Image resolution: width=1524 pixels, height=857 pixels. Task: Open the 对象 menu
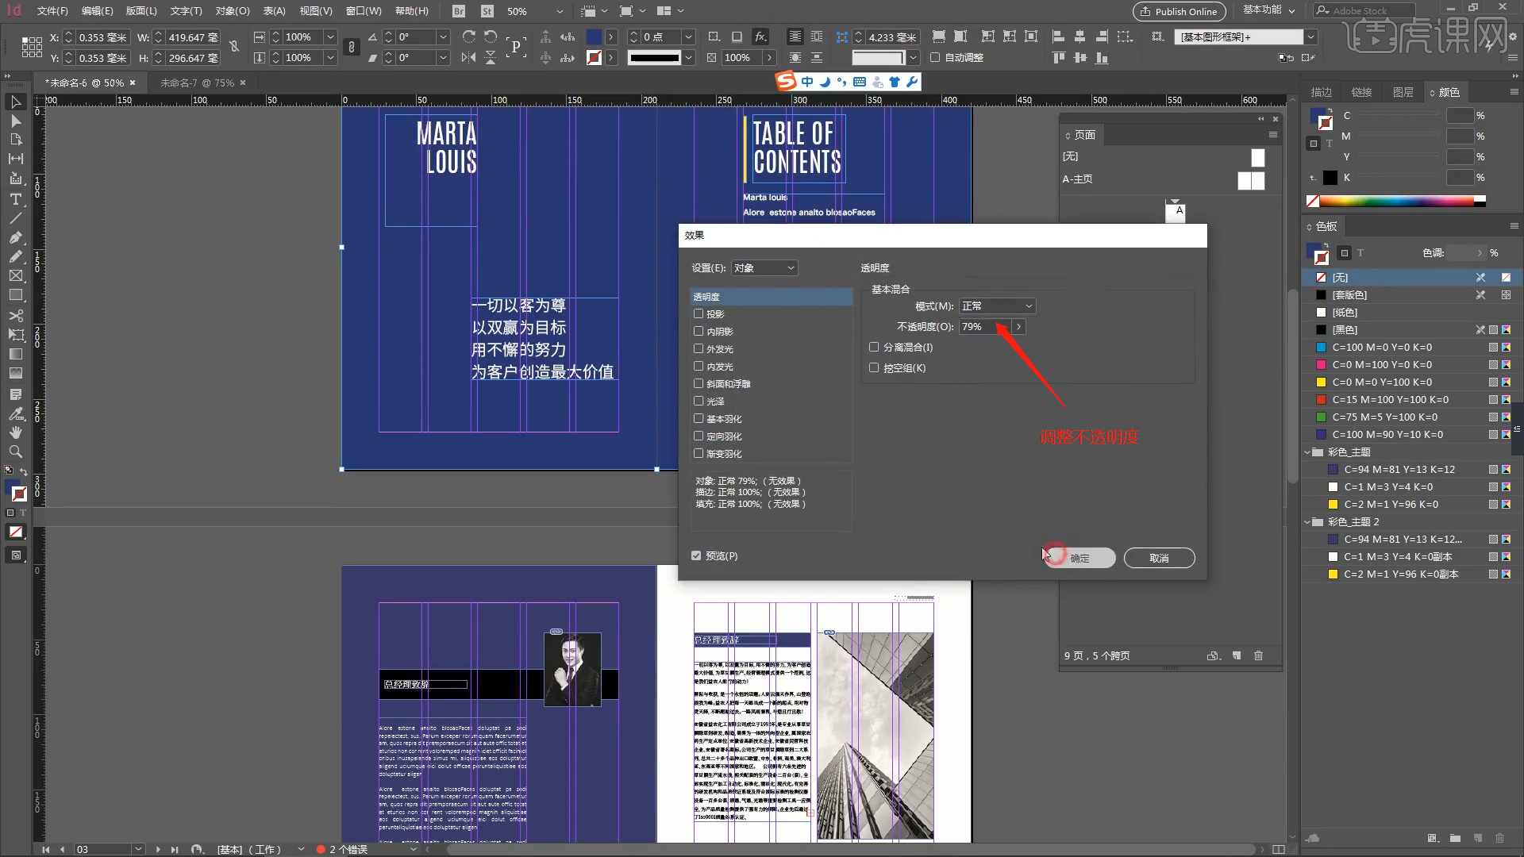[x=232, y=11]
